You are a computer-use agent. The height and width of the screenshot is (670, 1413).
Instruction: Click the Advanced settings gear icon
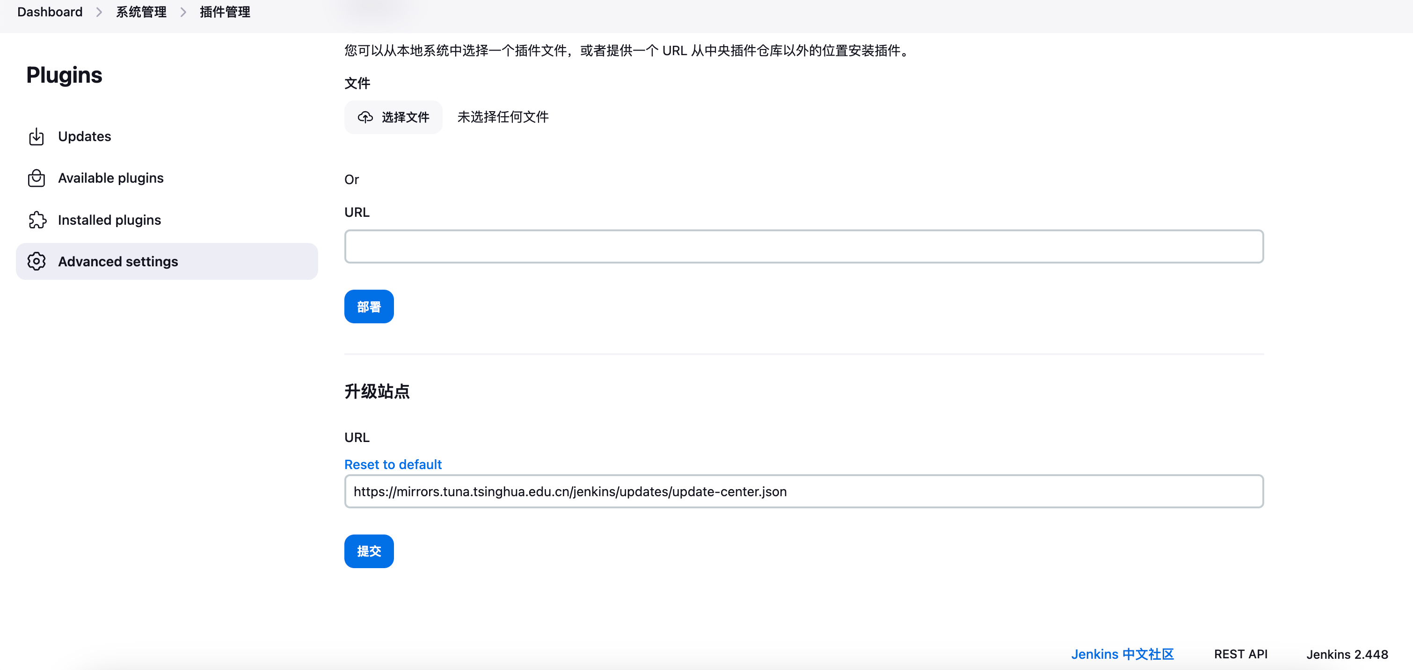(x=36, y=261)
